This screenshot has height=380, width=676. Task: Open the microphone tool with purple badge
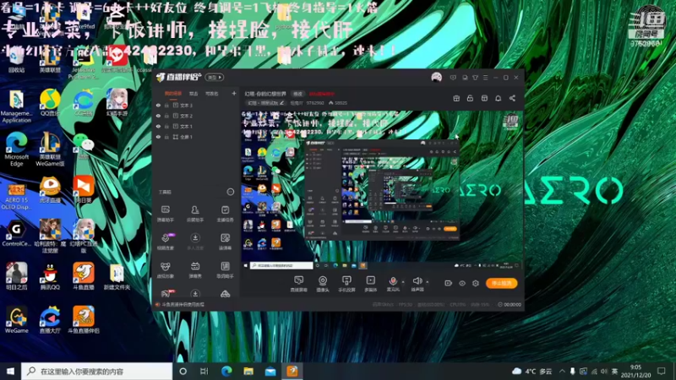[166, 242]
